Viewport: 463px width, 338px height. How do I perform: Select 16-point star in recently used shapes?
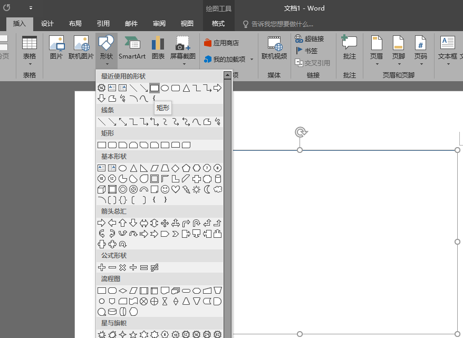[x=102, y=88]
